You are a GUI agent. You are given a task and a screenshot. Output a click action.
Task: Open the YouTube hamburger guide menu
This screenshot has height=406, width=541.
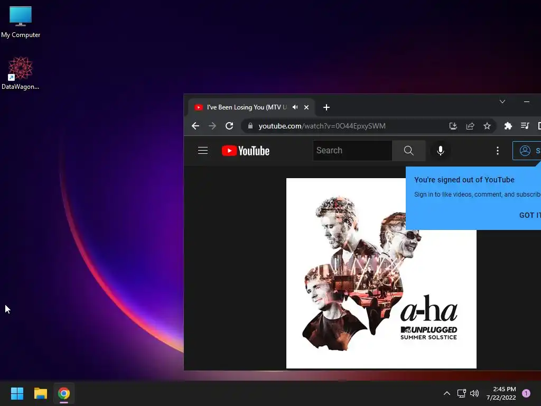[x=203, y=151]
